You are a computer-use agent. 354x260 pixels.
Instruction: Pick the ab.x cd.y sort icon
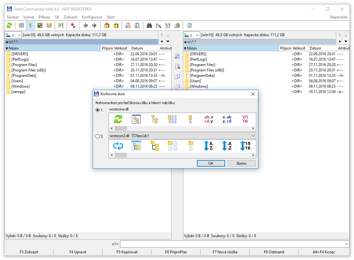pyautogui.click(x=209, y=119)
